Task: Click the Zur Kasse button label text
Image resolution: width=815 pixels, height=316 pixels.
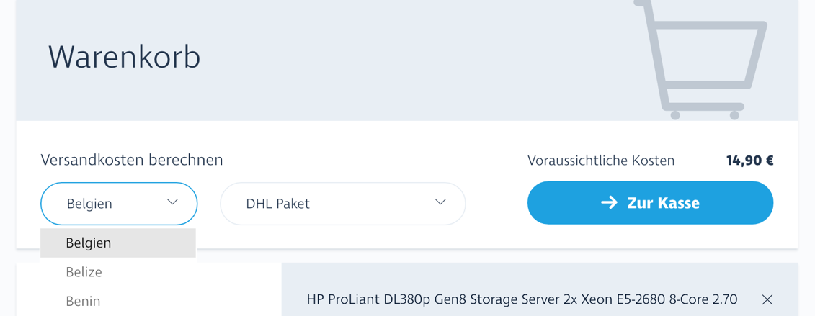Action: [663, 203]
